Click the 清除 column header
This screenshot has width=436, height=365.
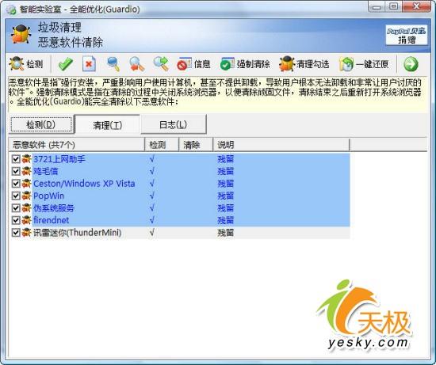coord(196,145)
